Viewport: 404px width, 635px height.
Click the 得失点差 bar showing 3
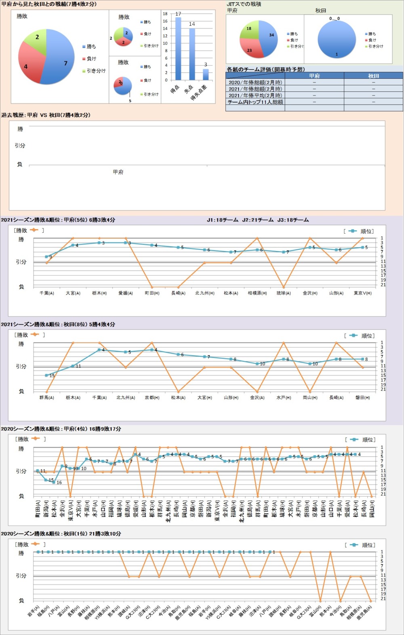[x=206, y=74]
